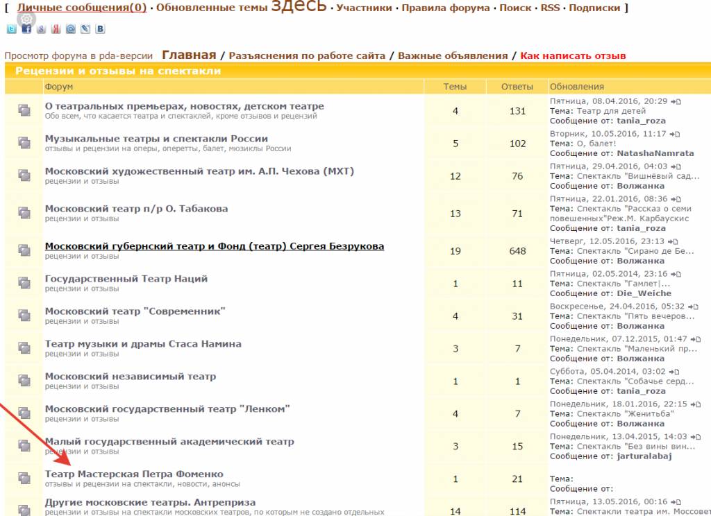The image size is (711, 516).
Task: Open Важные объявления
Action: click(x=453, y=55)
